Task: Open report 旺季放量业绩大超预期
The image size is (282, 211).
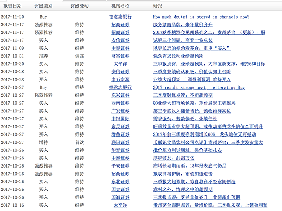Action: [208, 127]
